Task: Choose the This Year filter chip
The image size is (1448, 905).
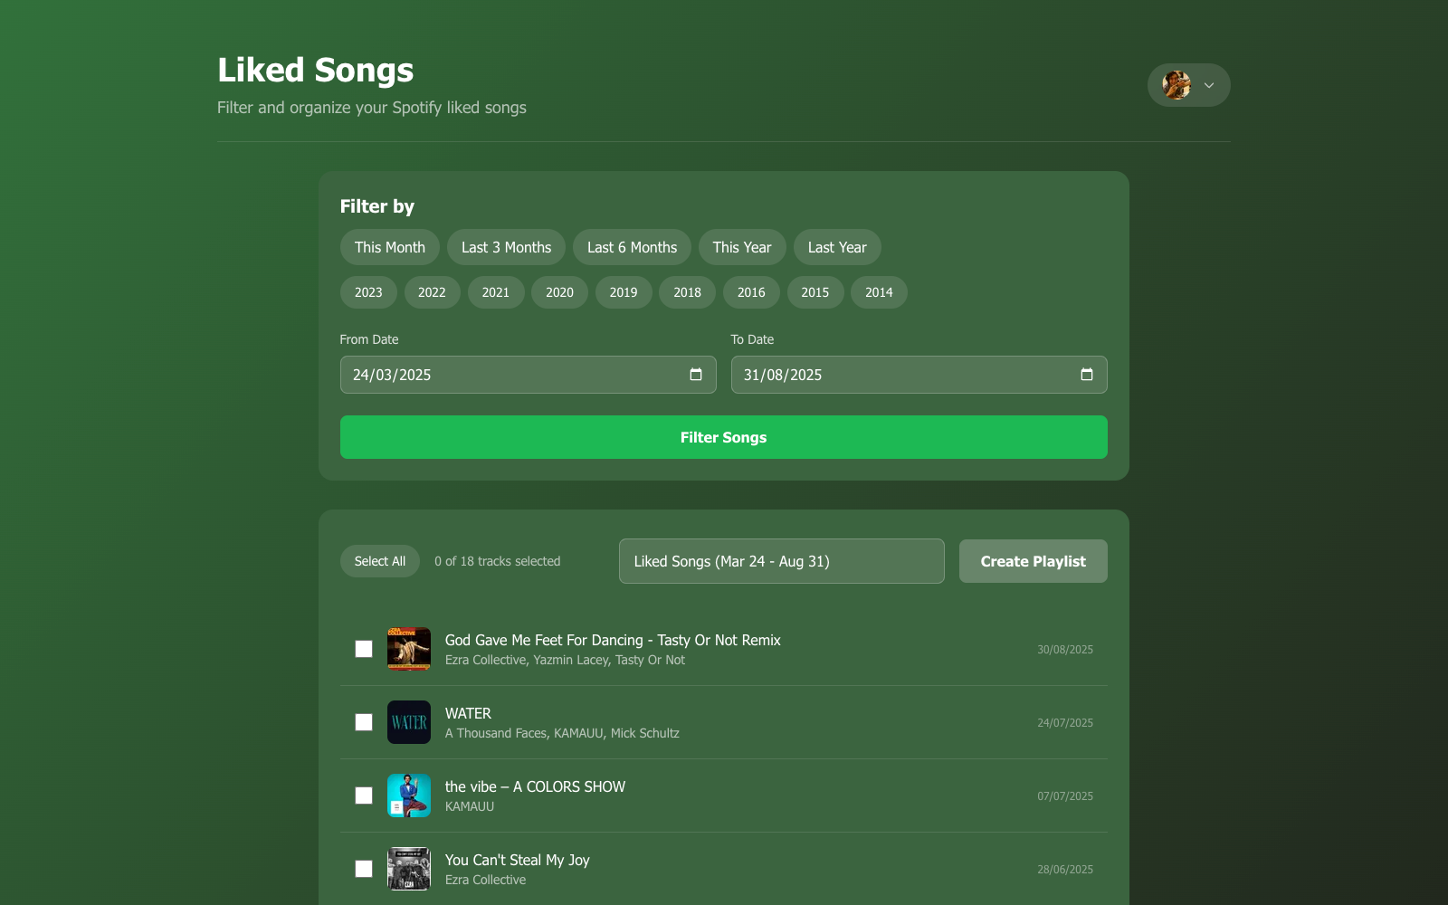Action: [x=742, y=247]
